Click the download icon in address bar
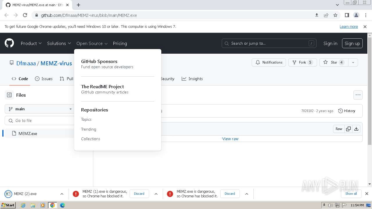This screenshot has height=209, width=372. [x=317, y=15]
